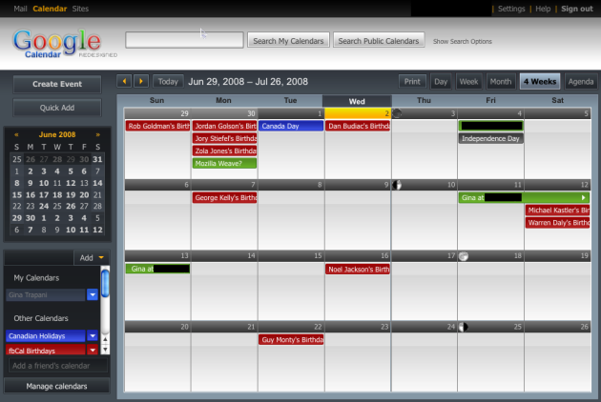
Task: Click the Google Calendar logo
Action: (65, 44)
